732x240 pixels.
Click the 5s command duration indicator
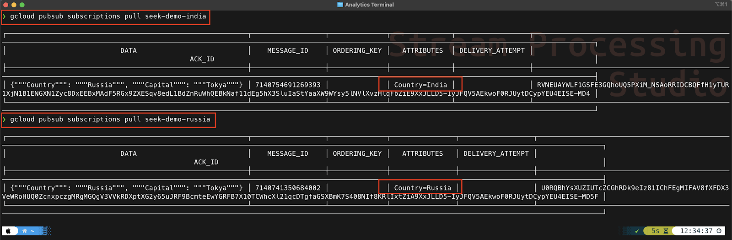tap(656, 231)
